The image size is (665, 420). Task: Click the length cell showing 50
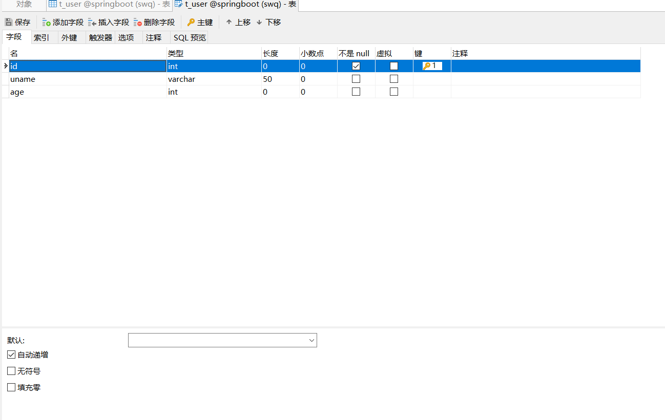280,79
